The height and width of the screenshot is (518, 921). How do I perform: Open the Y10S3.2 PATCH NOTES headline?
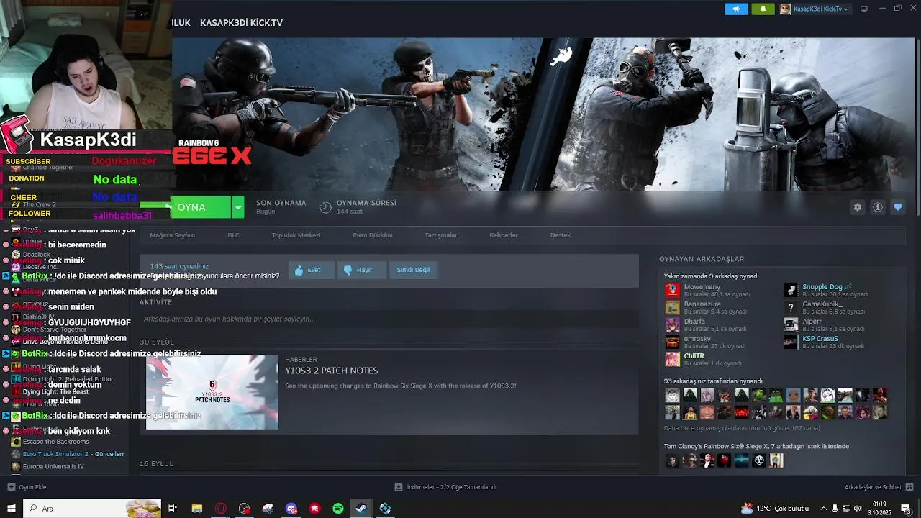point(331,371)
